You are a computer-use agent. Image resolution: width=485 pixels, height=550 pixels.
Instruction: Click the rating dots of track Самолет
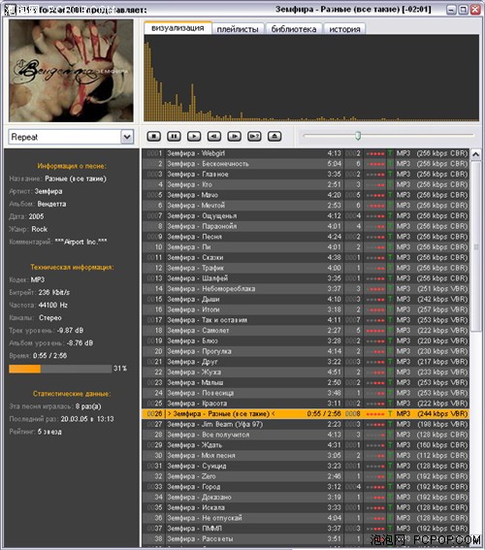point(375,331)
